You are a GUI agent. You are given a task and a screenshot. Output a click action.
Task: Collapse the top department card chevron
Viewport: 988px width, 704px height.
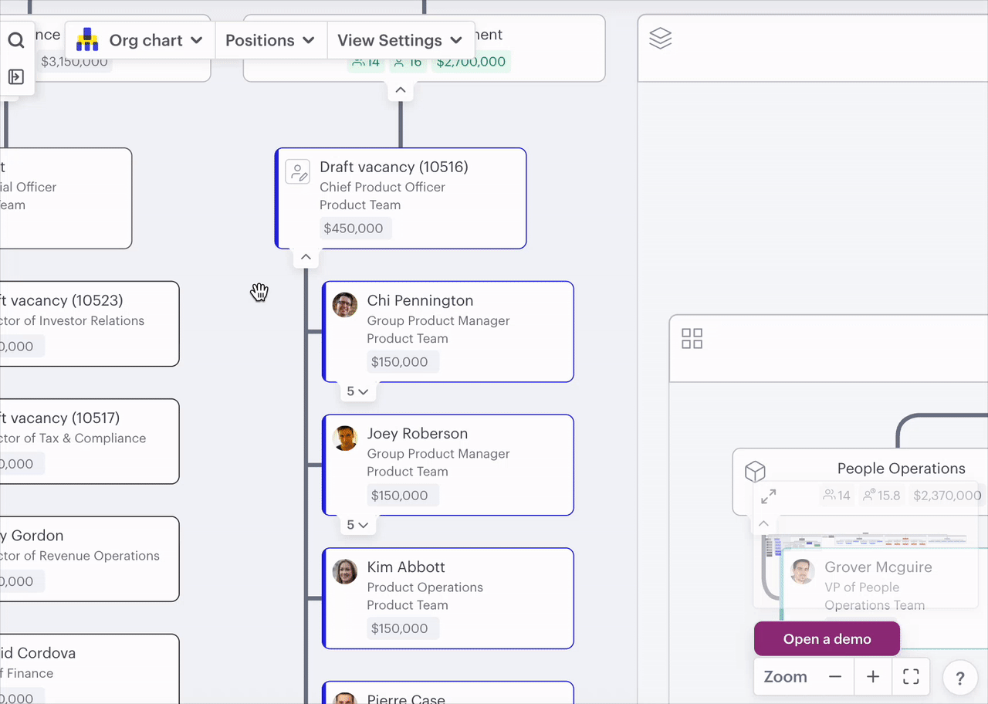pyautogui.click(x=400, y=90)
